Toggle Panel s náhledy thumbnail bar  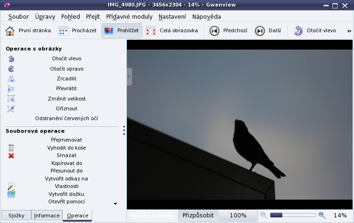coord(152,216)
